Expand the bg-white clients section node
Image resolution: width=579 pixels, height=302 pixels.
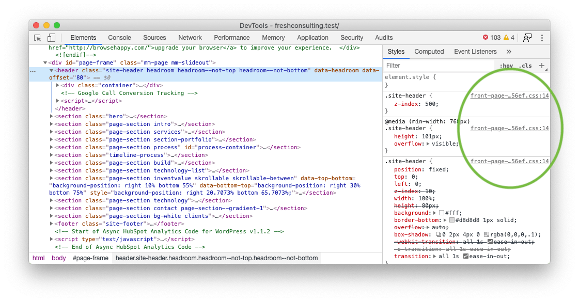tap(51, 216)
